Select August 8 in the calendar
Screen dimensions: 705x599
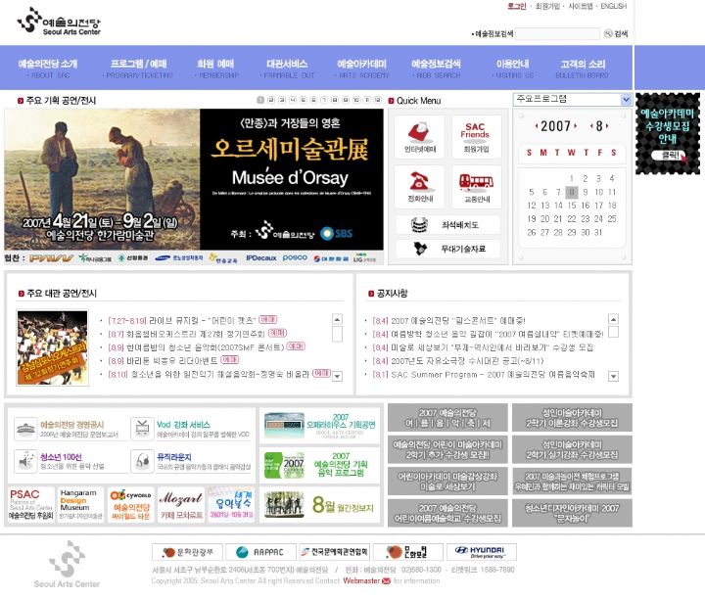coord(572,192)
